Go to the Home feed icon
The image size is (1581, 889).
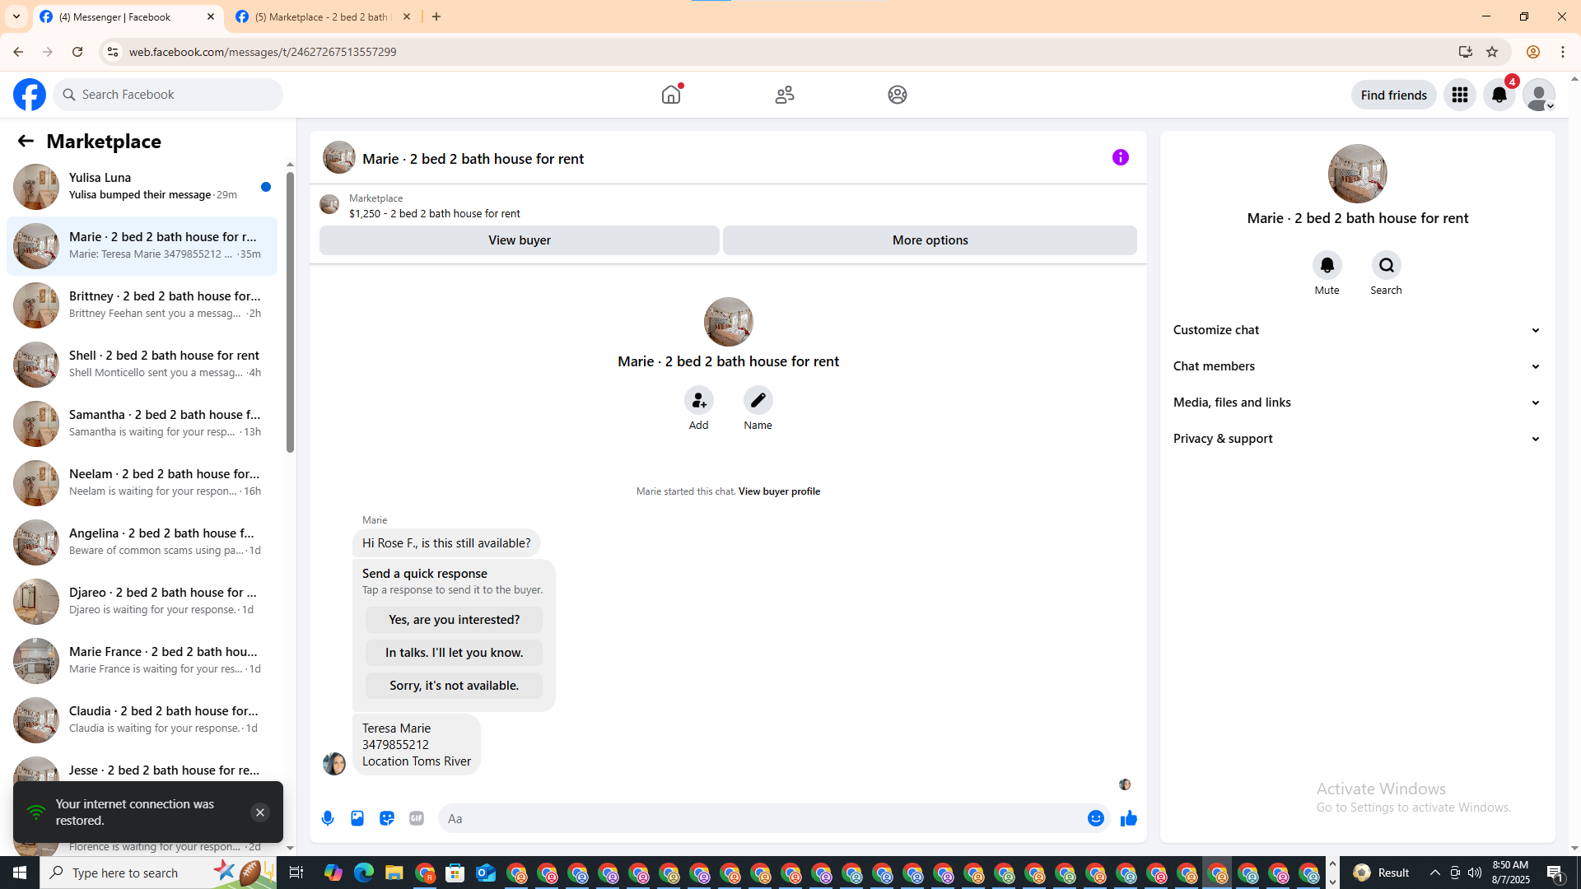pos(671,95)
